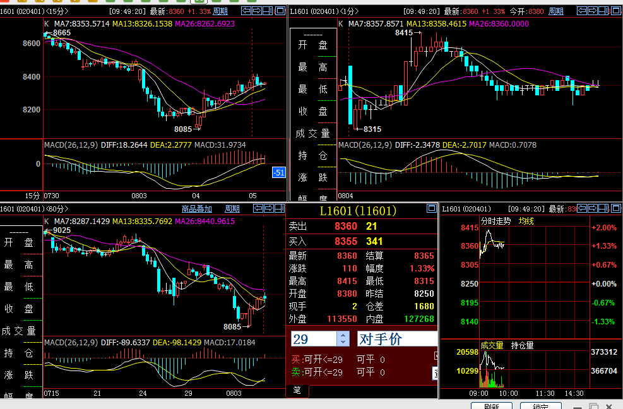The height and width of the screenshot is (409, 623).
Task: Open full-screen chart icon on 15-minute panel
Action: (x=280, y=11)
